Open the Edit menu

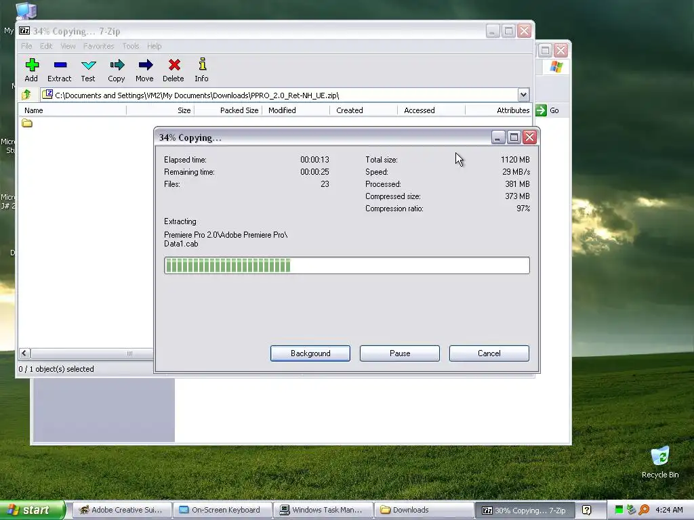pyautogui.click(x=46, y=46)
